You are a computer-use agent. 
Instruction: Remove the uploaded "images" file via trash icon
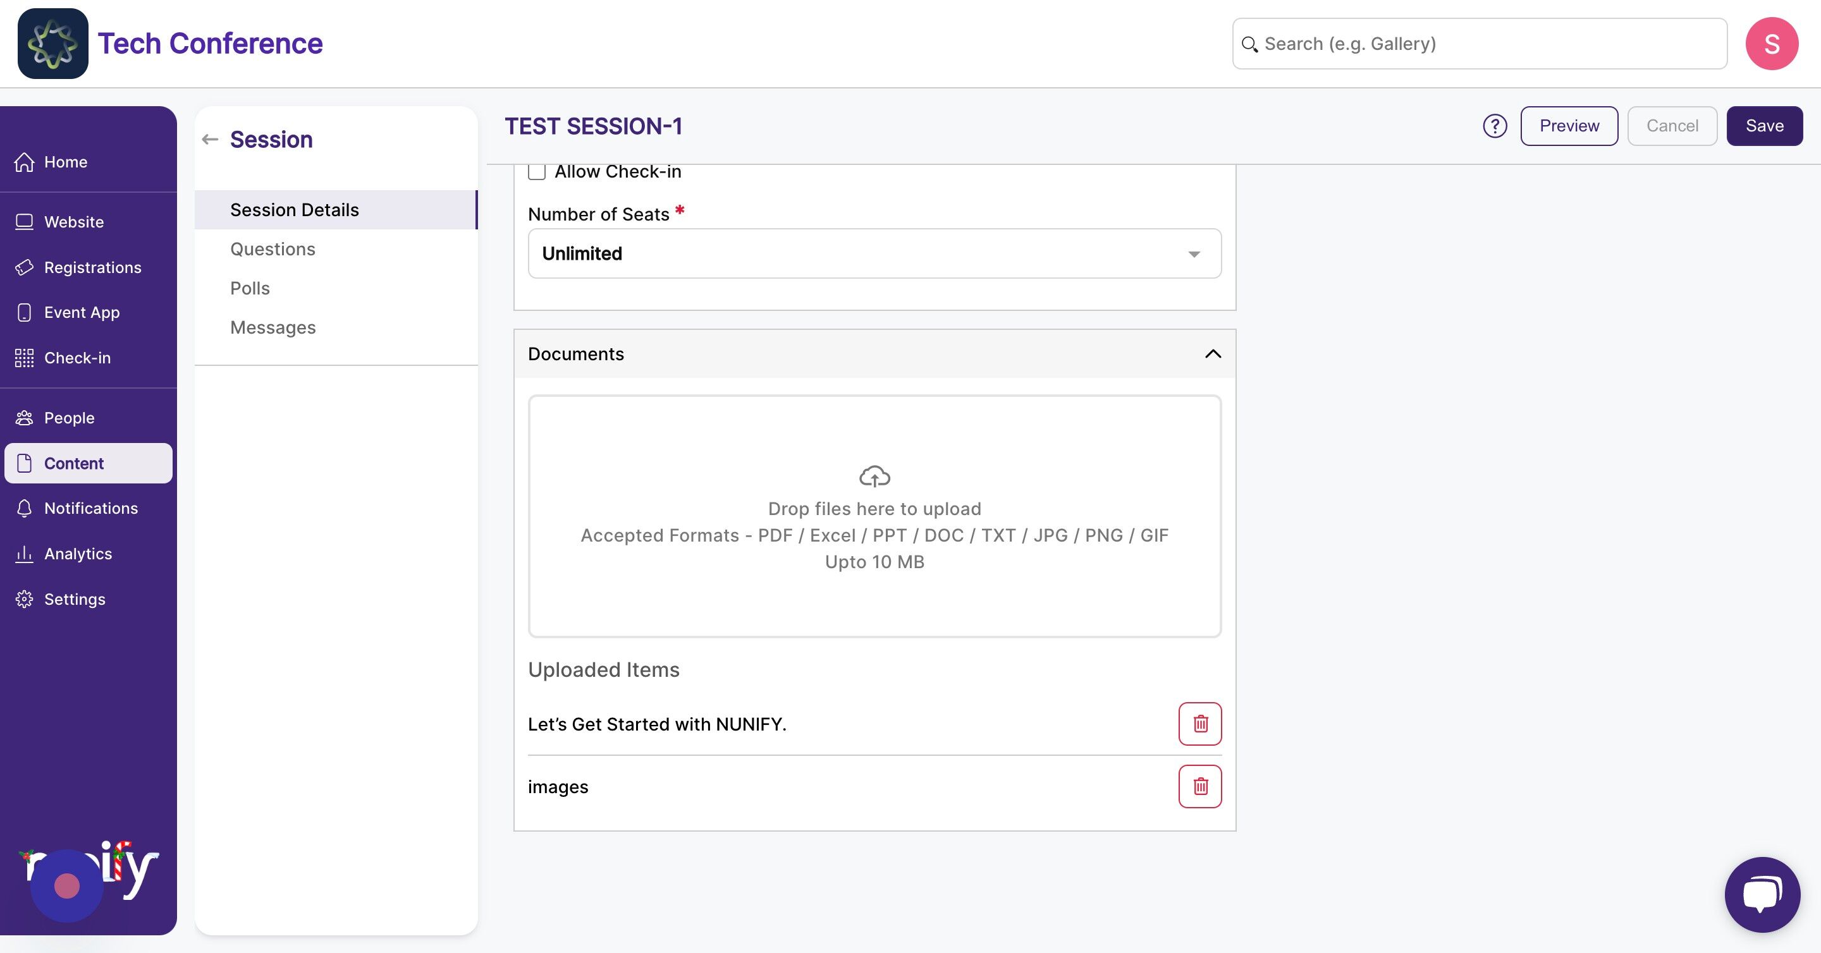click(x=1199, y=786)
